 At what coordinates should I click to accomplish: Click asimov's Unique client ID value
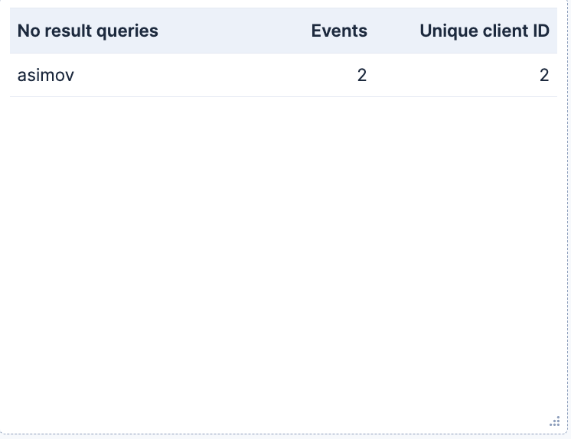(x=544, y=76)
